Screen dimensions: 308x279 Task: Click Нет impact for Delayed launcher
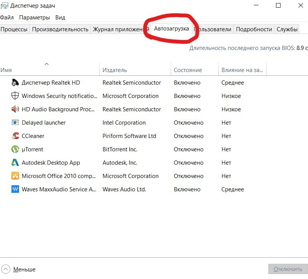click(x=226, y=122)
